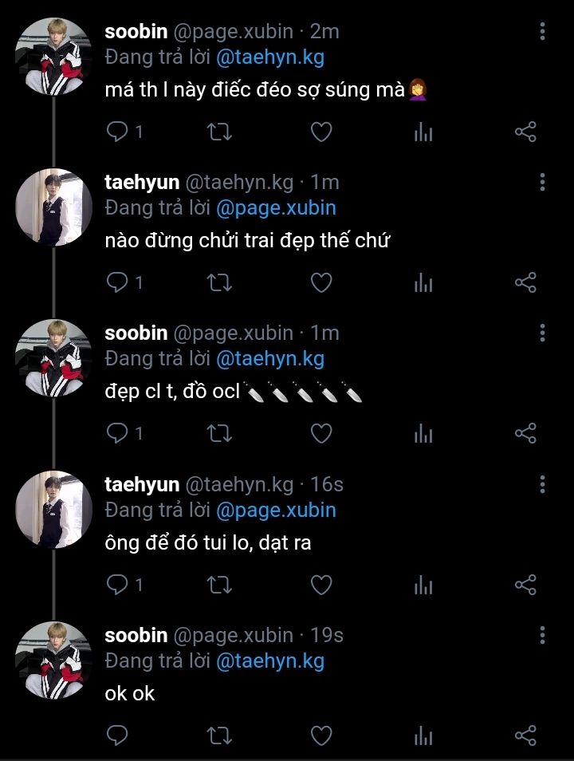Open @taehyn.kg mention in first tweet
Screen dimensions: 574x761
[x=270, y=57]
